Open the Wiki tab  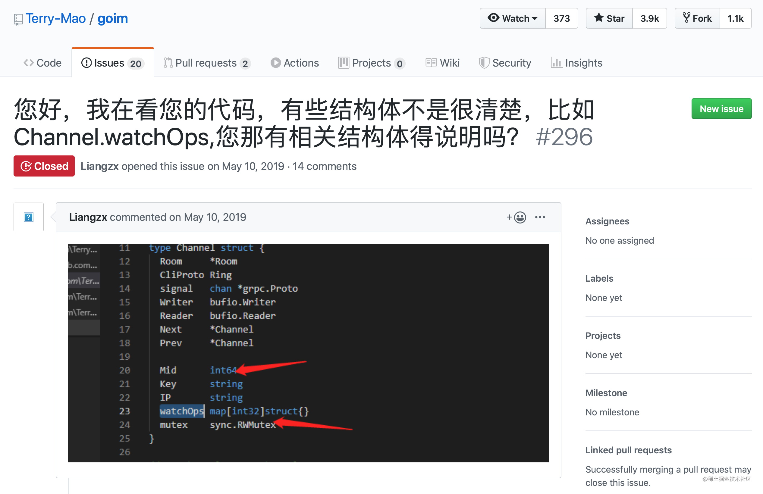[x=442, y=63]
